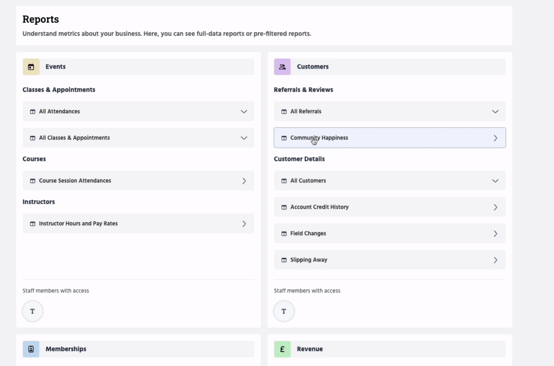Click the Customers people icon
The image size is (554, 366).
click(283, 67)
